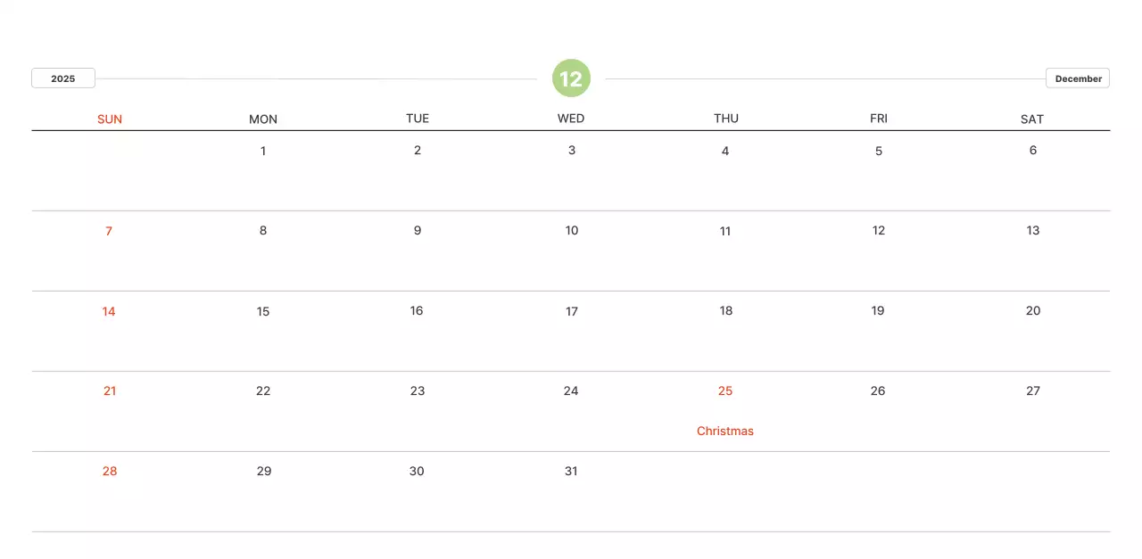The height and width of the screenshot is (559, 1142).
Task: Click the THU weekday header
Action: click(726, 119)
